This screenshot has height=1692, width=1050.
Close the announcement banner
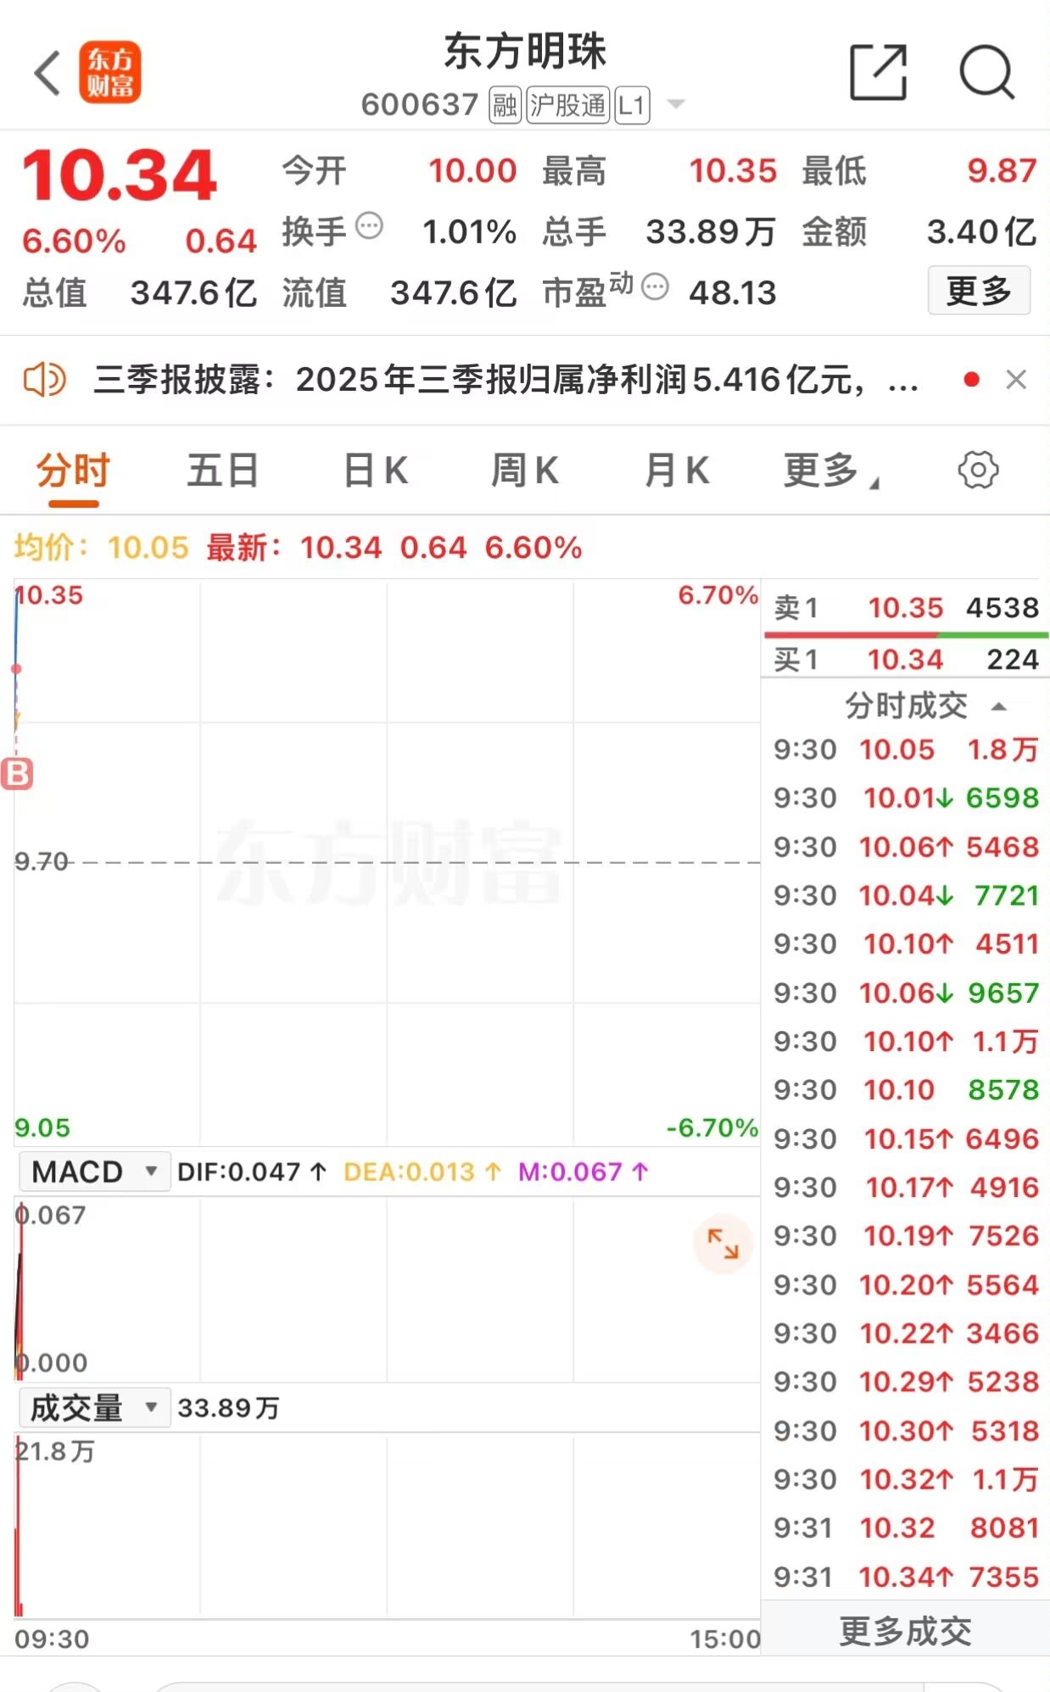(x=1016, y=379)
